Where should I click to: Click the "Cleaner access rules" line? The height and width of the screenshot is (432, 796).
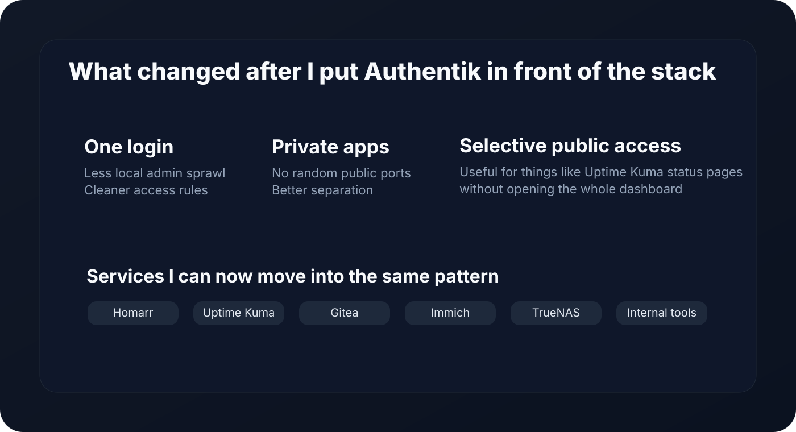point(146,190)
